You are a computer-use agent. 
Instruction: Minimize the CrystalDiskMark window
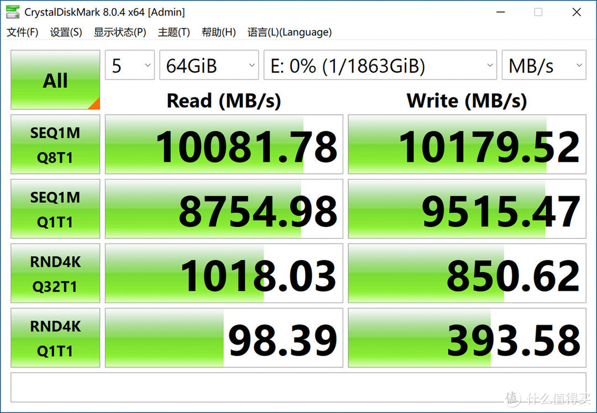pos(501,12)
